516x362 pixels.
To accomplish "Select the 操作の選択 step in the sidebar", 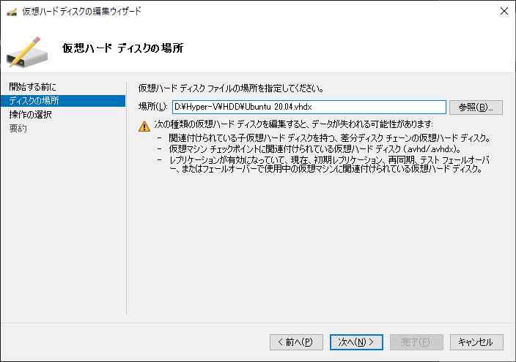I will tap(30, 115).
